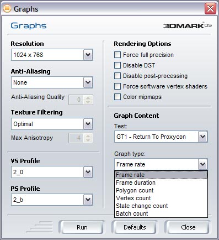This screenshot has height=240, width=219.
Task: Increase Max Anisotropy with up arrow
Action: [x=88, y=135]
